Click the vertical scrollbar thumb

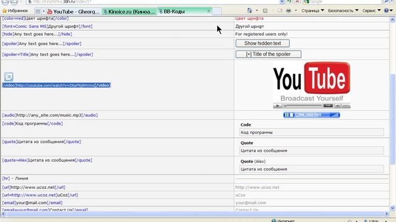click(x=392, y=119)
